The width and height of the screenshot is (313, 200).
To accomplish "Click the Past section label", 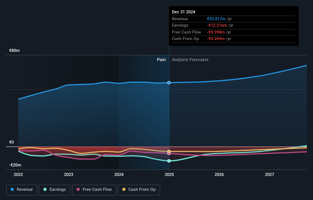I will pos(161,60).
